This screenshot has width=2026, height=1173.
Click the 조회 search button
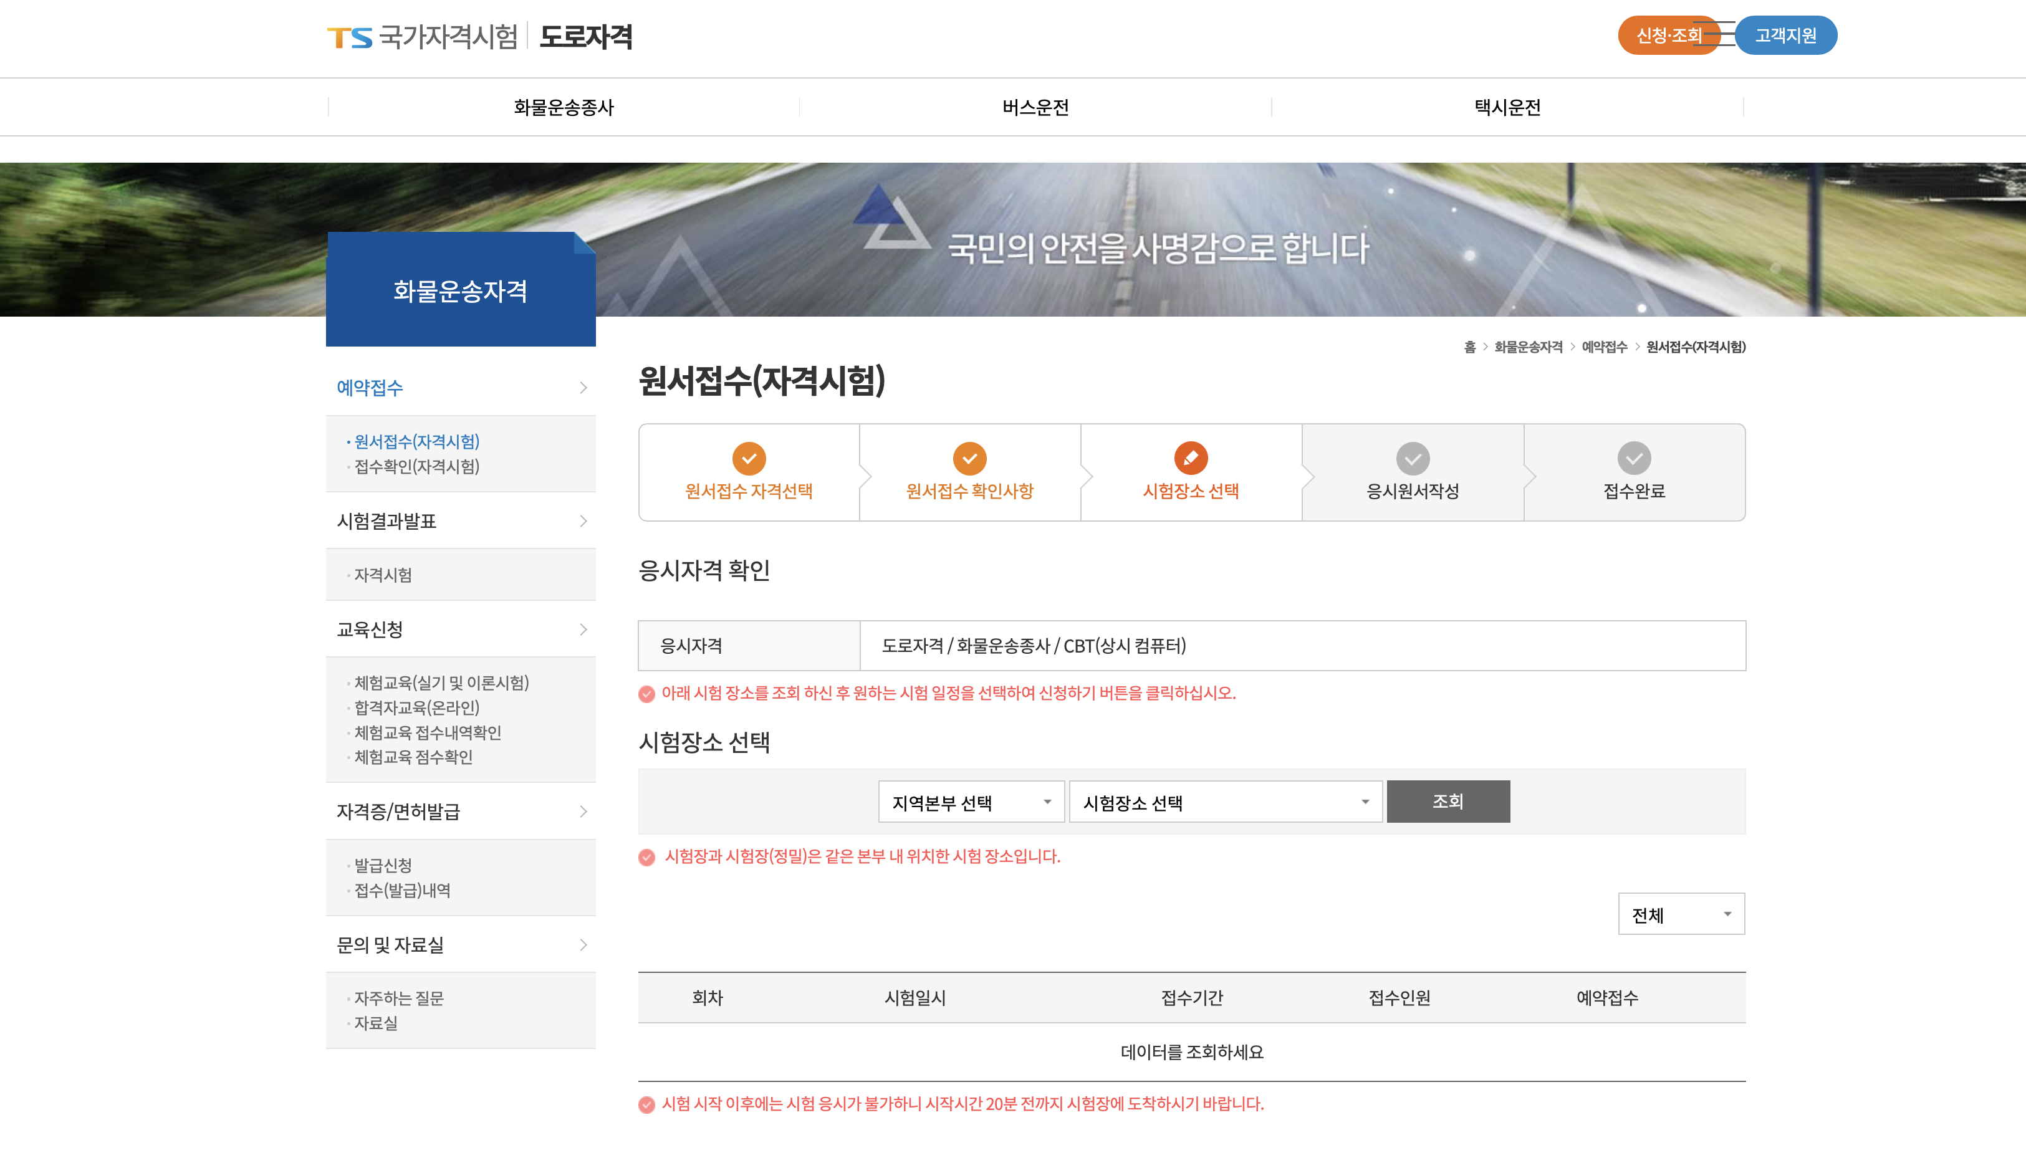click(1448, 801)
